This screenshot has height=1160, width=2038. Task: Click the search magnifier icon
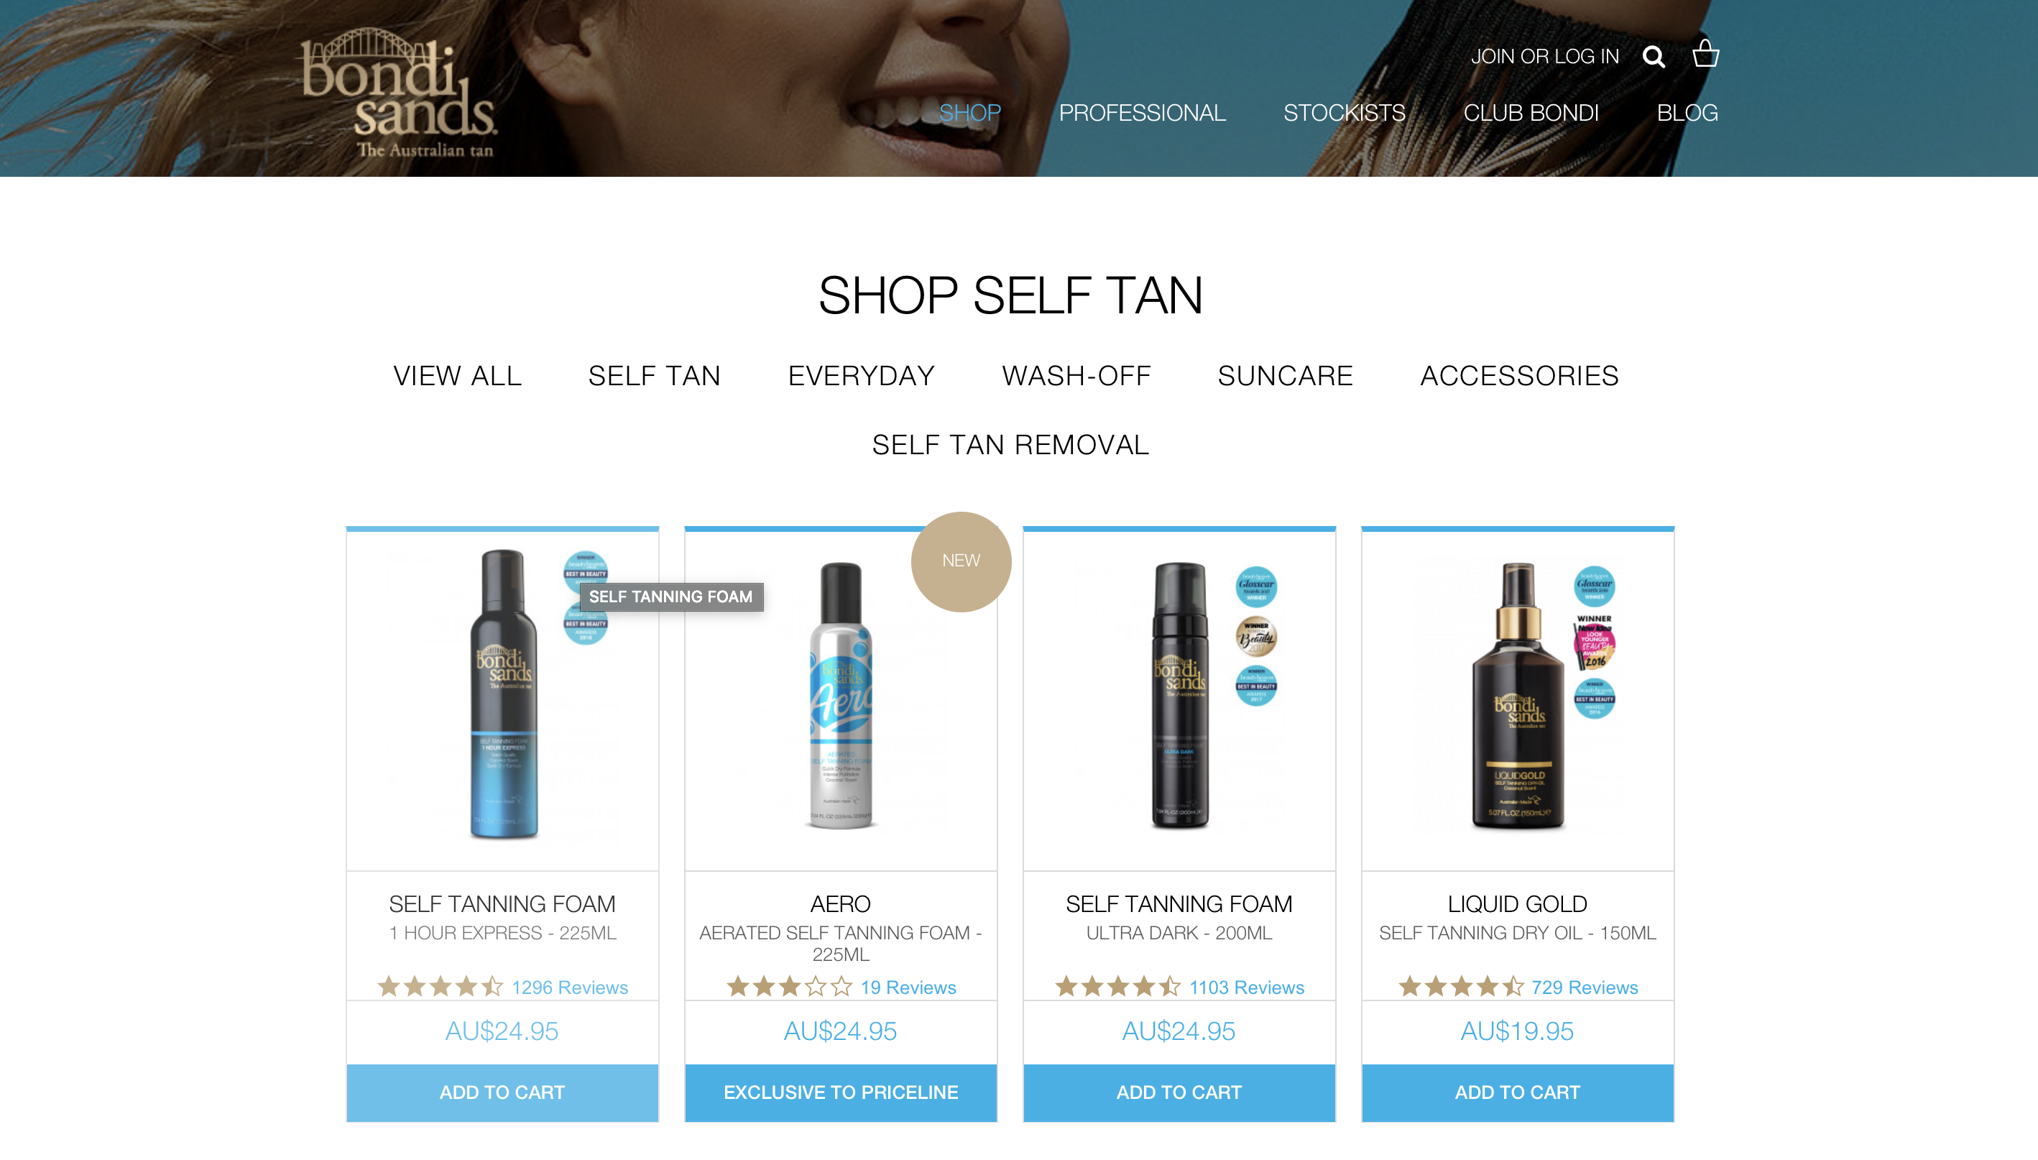click(1654, 57)
